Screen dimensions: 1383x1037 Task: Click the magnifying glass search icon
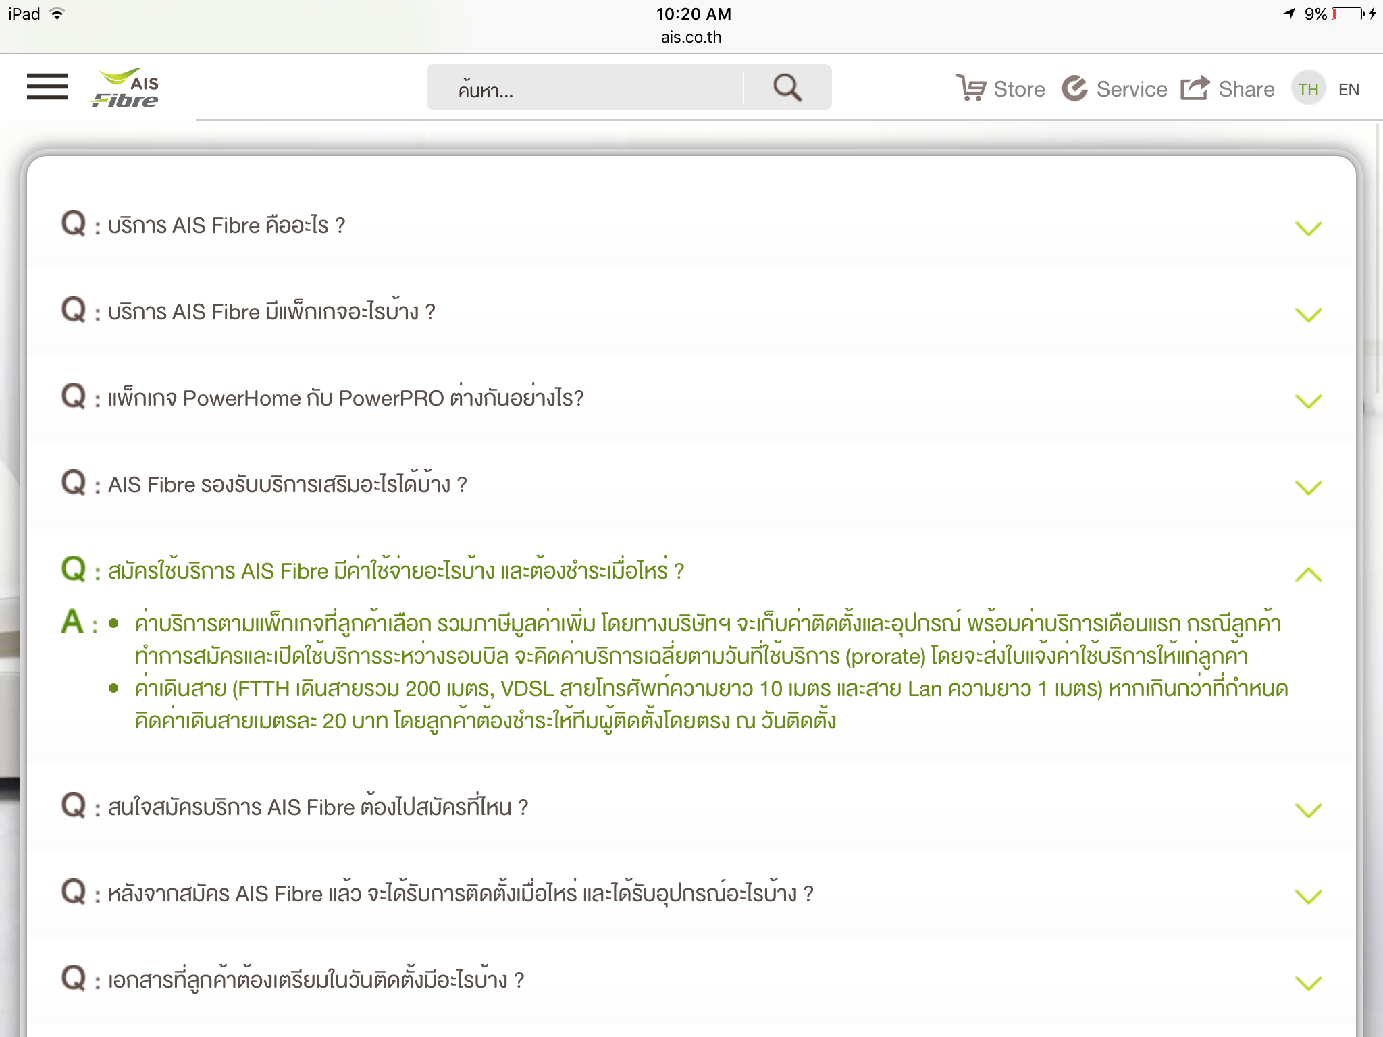[x=787, y=88]
